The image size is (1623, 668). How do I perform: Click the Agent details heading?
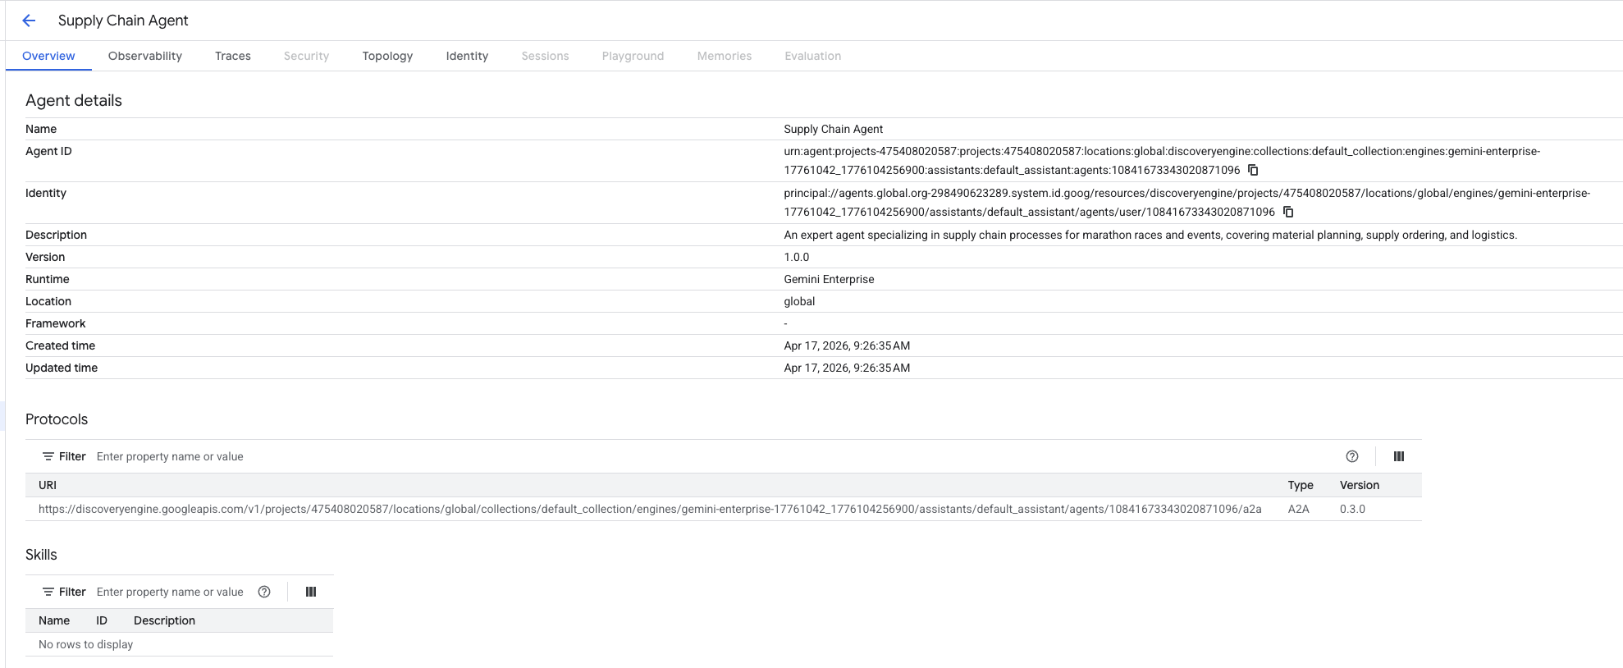pyautogui.click(x=74, y=100)
